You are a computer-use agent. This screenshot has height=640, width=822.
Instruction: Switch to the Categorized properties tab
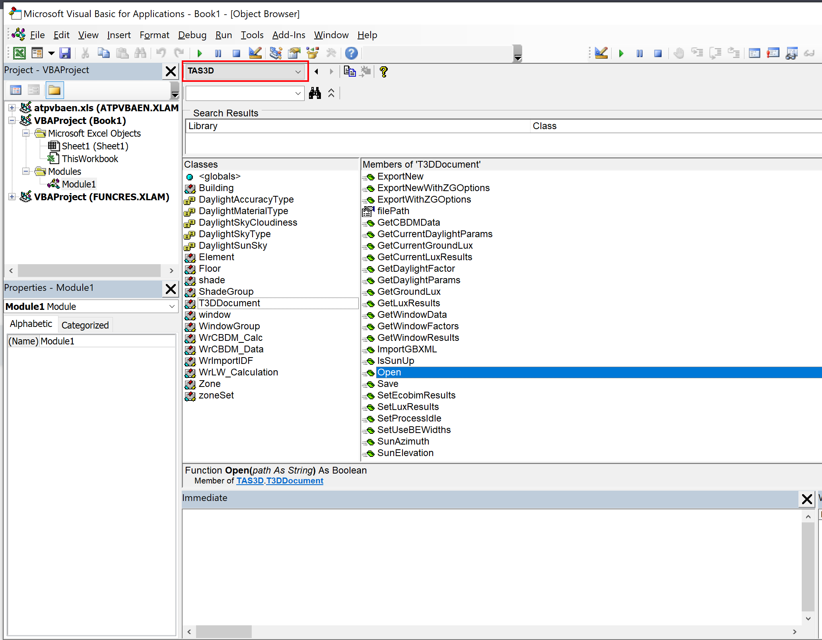pyautogui.click(x=85, y=325)
